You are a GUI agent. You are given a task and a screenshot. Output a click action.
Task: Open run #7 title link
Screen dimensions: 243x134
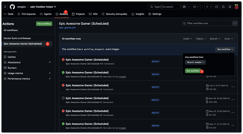(x=87, y=98)
